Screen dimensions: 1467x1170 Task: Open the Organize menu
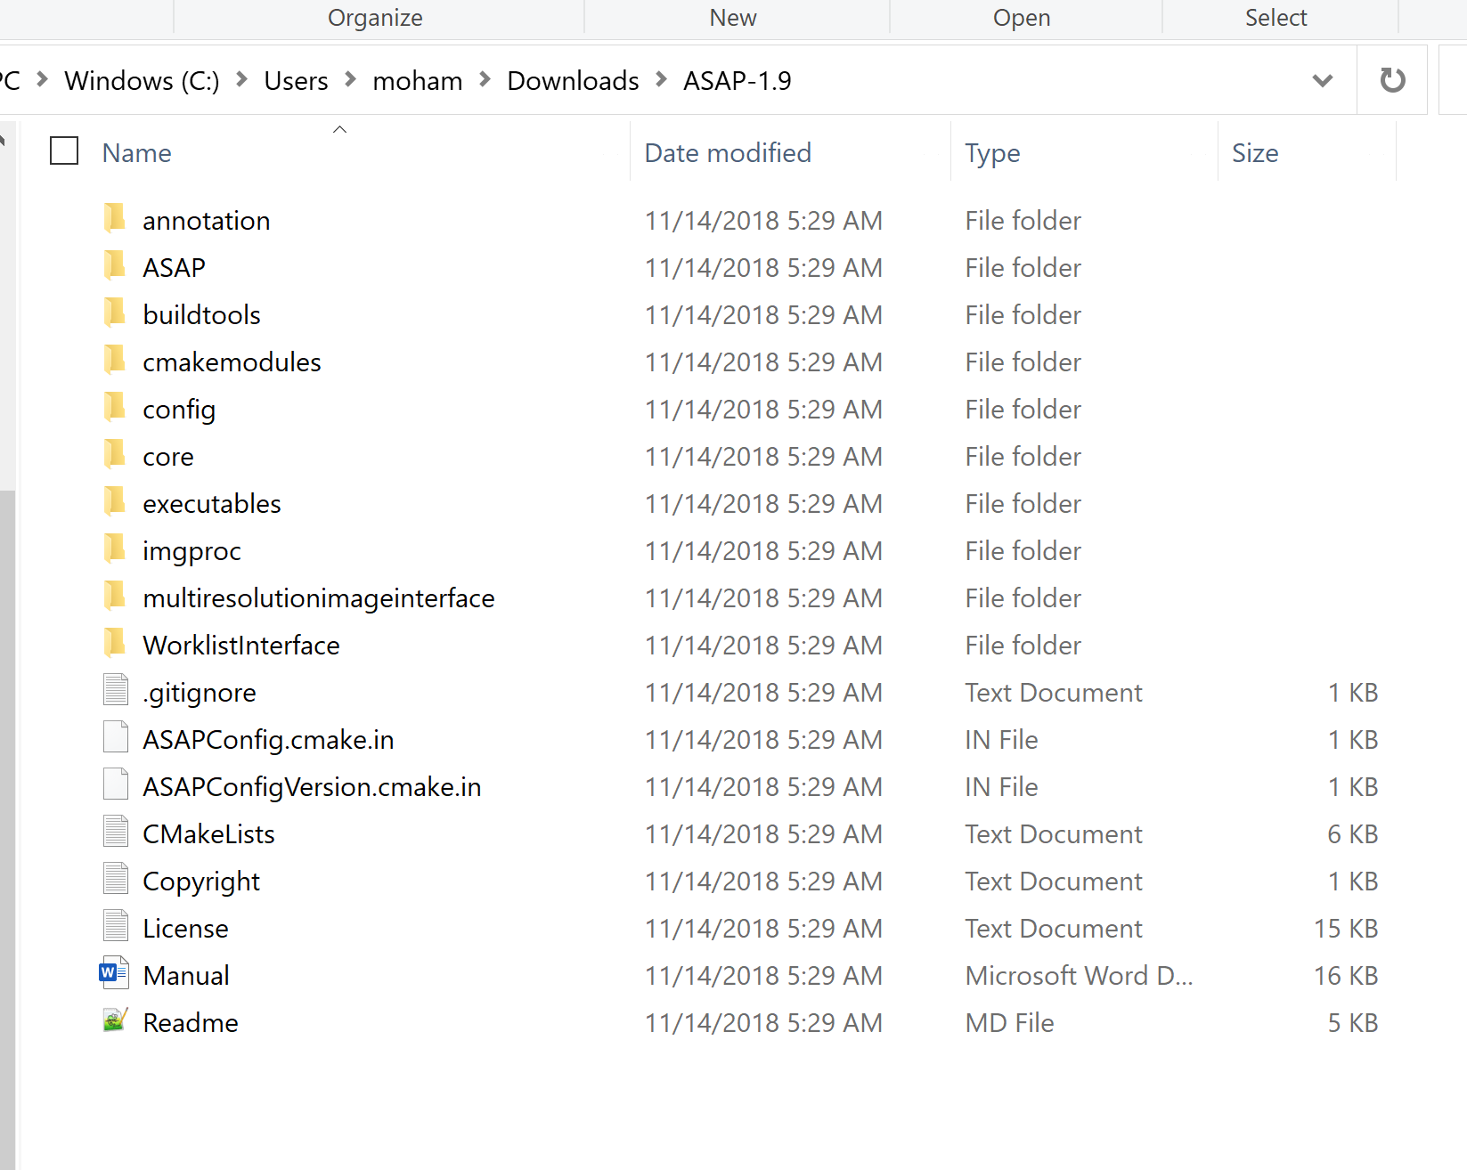(375, 17)
